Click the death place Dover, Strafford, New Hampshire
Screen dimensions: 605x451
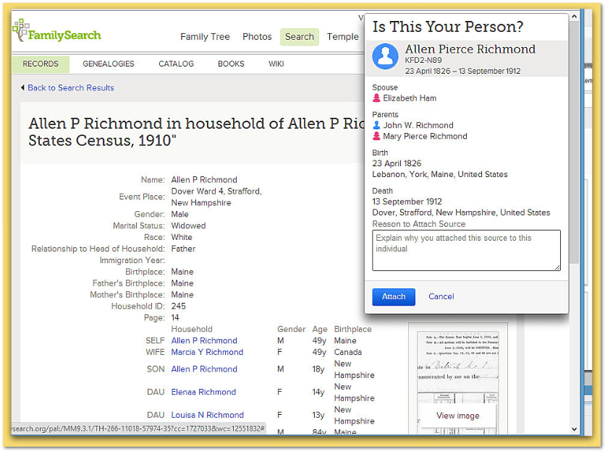pos(461,212)
